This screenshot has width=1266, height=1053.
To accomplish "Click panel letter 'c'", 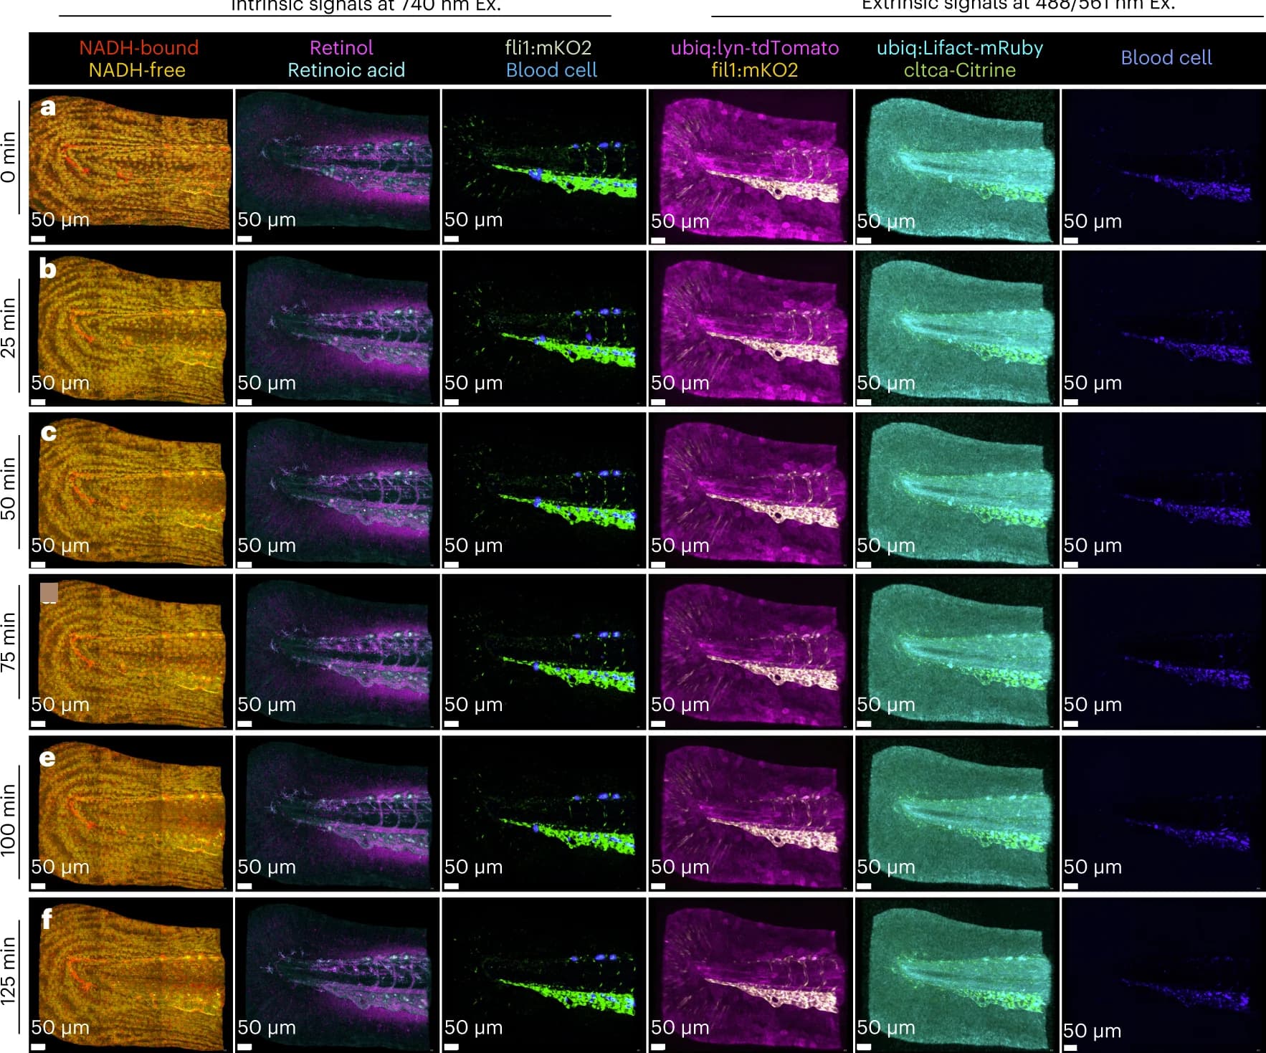I will (x=48, y=432).
